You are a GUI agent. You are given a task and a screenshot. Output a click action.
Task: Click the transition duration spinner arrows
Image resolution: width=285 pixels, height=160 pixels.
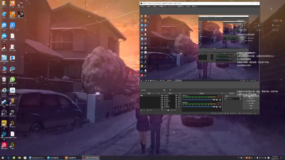[240, 99]
